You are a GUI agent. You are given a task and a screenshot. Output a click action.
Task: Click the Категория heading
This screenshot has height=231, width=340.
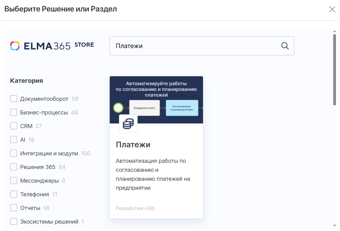(x=26, y=81)
